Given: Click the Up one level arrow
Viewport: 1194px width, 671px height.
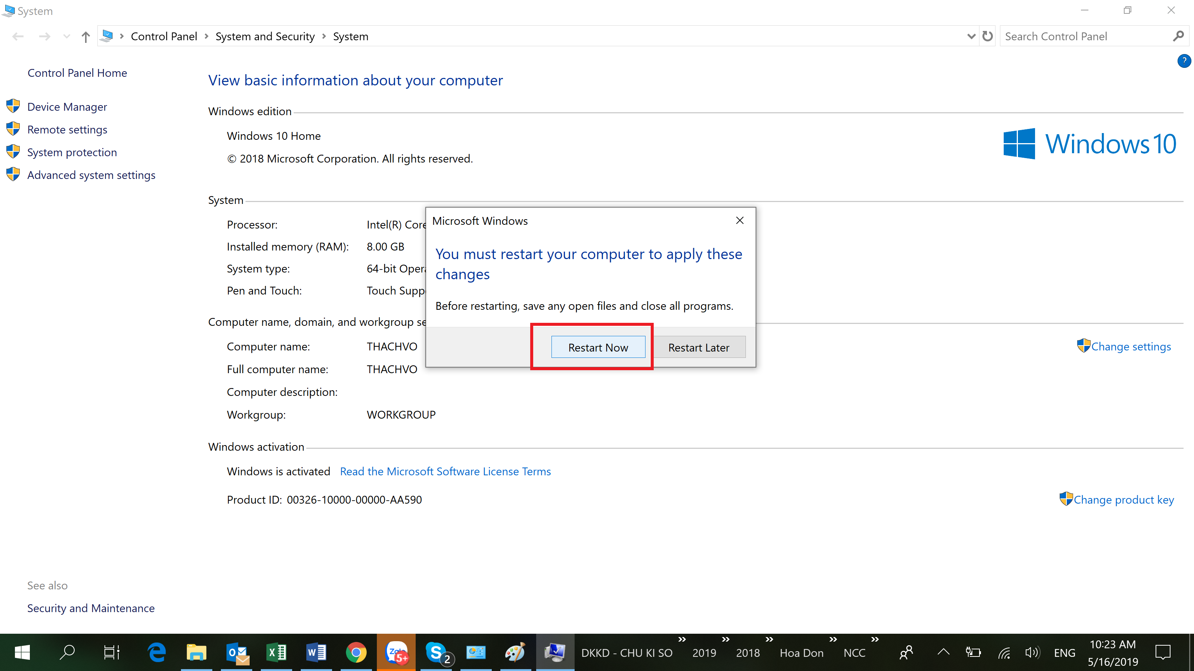Looking at the screenshot, I should [x=85, y=36].
